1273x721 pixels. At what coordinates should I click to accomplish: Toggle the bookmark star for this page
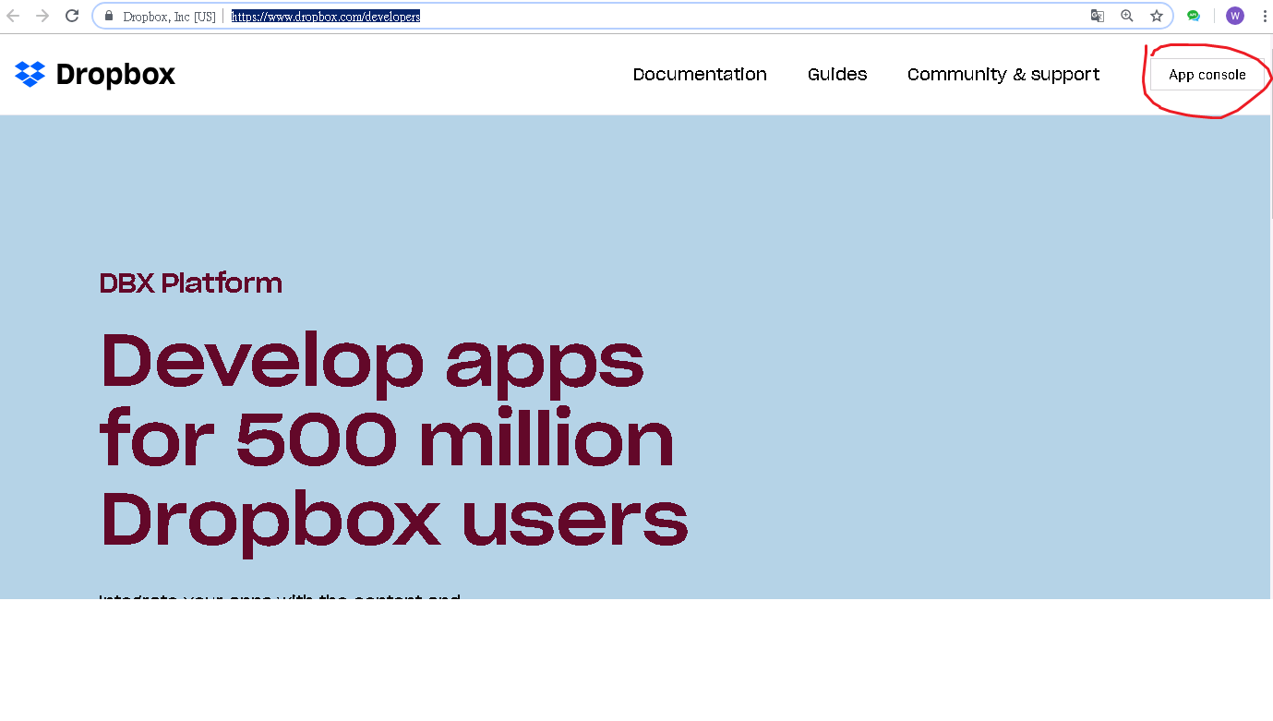click(1157, 16)
